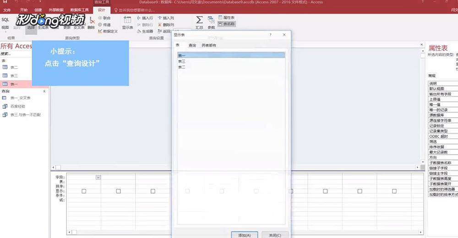
Task: Select the 子数据表名称 property row
Action: (443, 163)
